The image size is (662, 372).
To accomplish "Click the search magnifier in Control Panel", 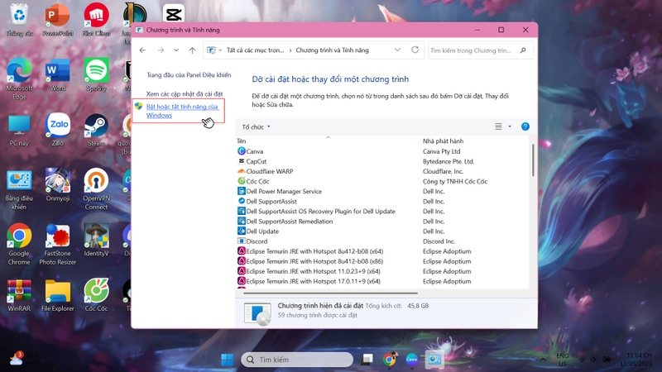I will [523, 50].
